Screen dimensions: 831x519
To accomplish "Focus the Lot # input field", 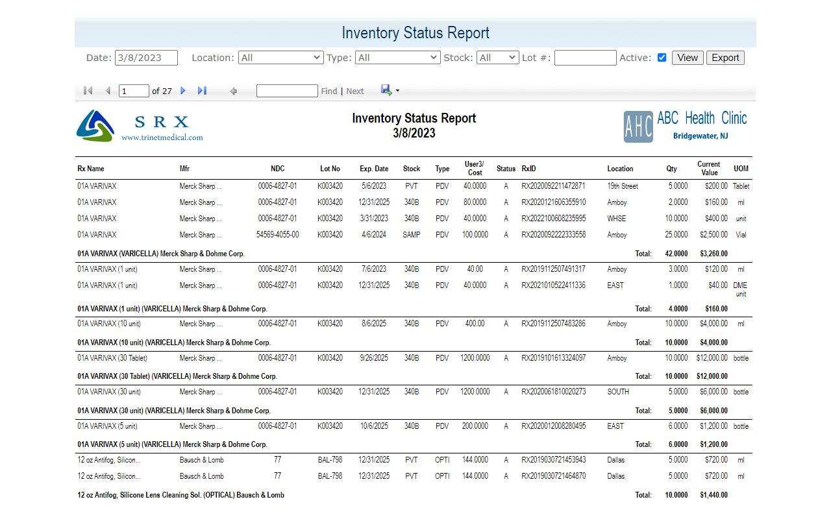I will (x=585, y=58).
